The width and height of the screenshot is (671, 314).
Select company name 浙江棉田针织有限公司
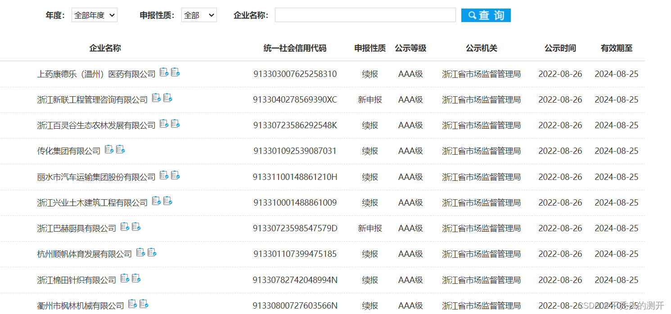pos(77,280)
